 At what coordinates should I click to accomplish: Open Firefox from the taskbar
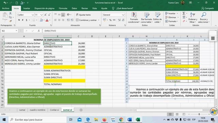pos(105,120)
